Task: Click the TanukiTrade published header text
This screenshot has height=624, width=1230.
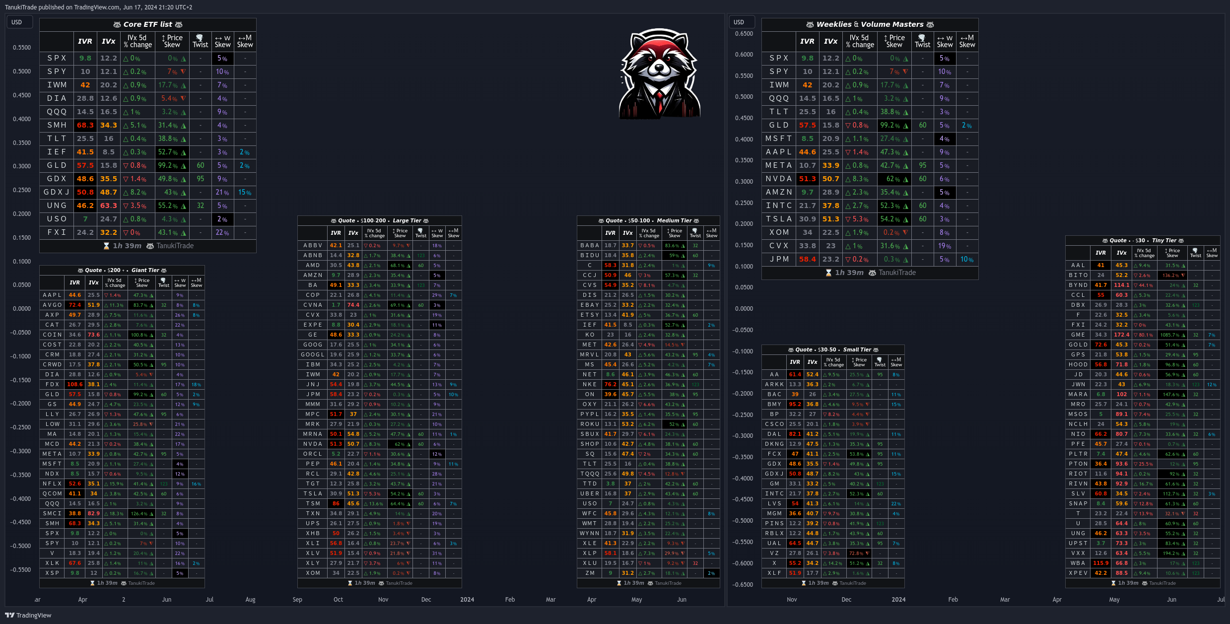Action: tap(98, 7)
